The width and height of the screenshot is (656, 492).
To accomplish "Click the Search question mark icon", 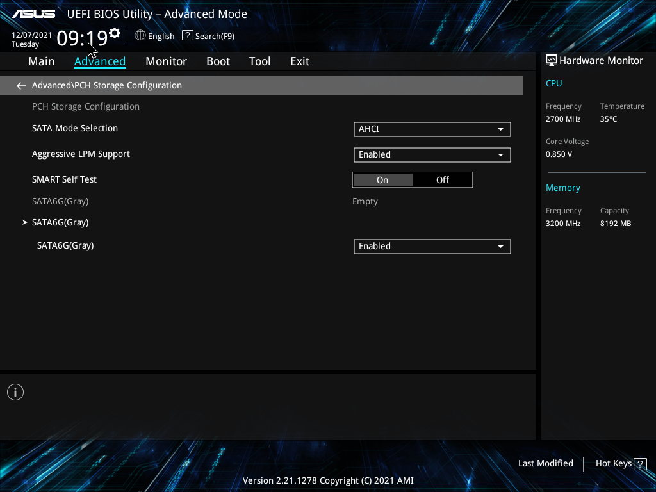I will pyautogui.click(x=187, y=36).
